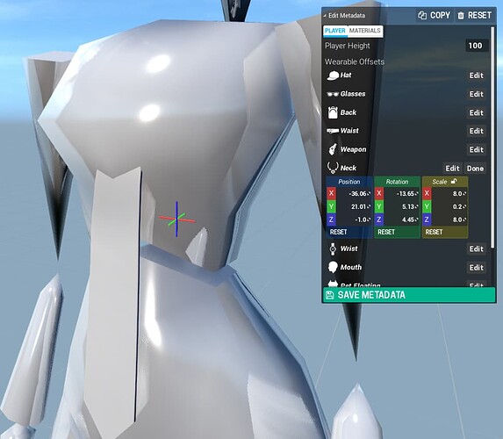Toggle the Scale lock icon

click(454, 182)
